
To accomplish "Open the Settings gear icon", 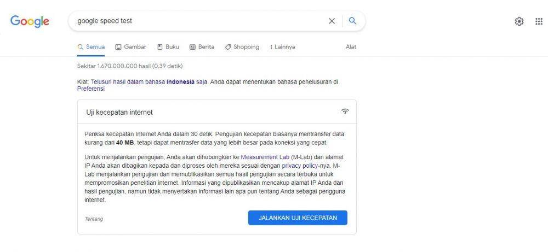I will pos(519,21).
